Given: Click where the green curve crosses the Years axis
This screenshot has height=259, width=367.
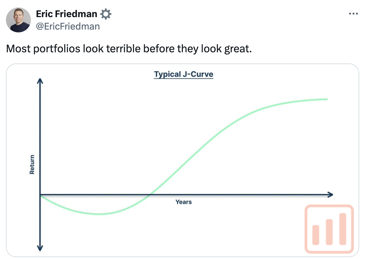Looking at the screenshot, I should point(150,195).
